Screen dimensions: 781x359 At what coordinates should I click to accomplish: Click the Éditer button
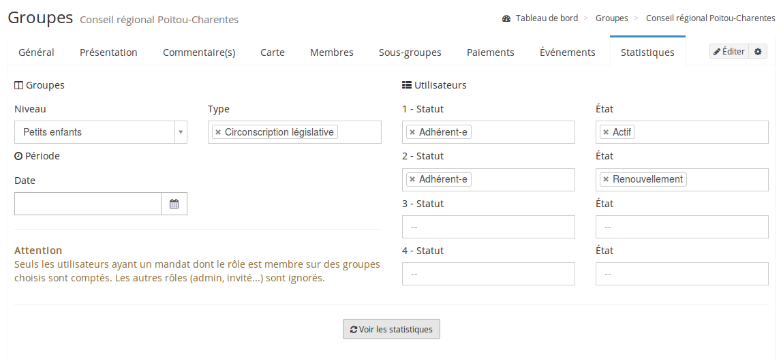coord(729,52)
